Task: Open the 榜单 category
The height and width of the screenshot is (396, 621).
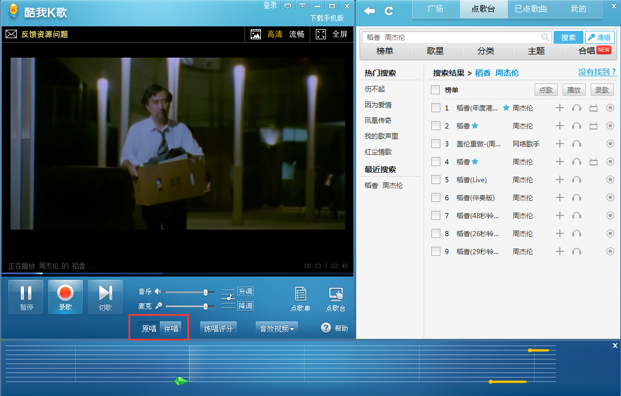Action: pos(385,51)
